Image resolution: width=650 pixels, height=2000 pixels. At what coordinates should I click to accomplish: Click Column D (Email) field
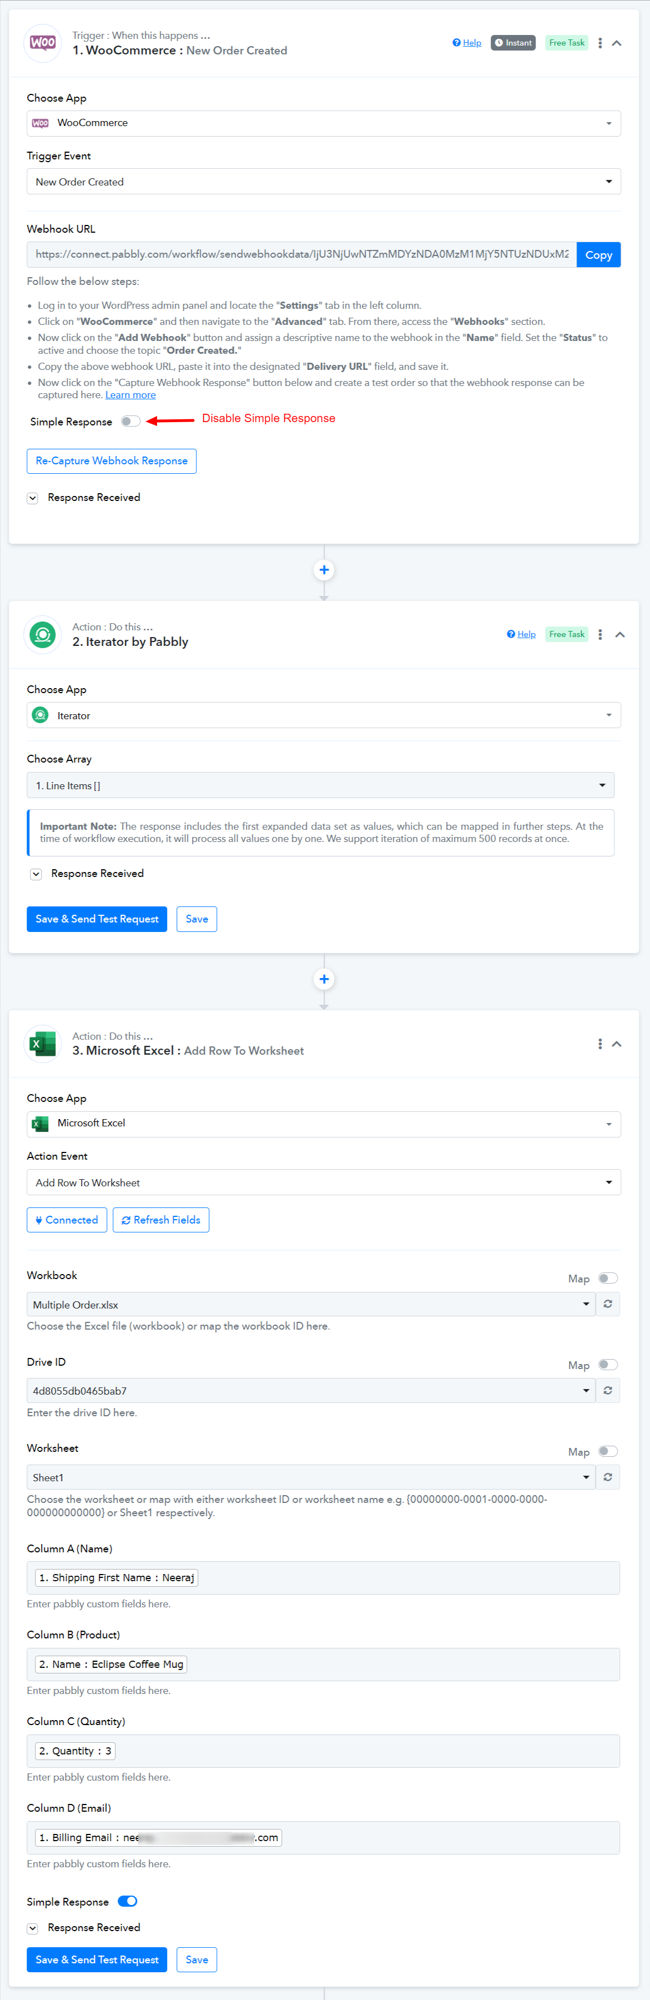click(324, 1838)
